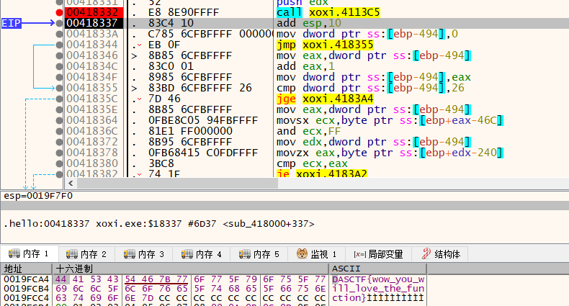Click the call xoxi.4113C5 instruction
This screenshot has width=569, height=306.
click(328, 12)
